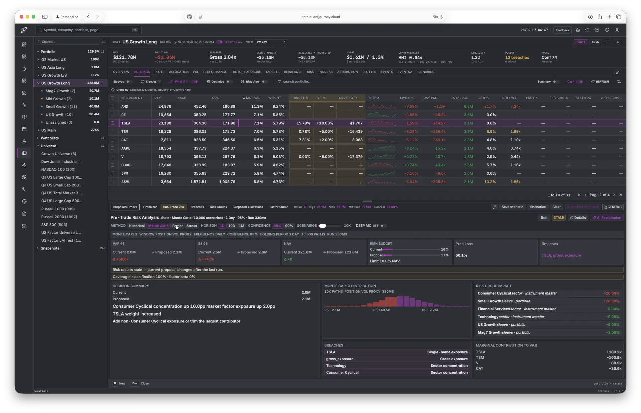Click the rocket logo icon
This screenshot has width=641, height=413.
point(24,30)
